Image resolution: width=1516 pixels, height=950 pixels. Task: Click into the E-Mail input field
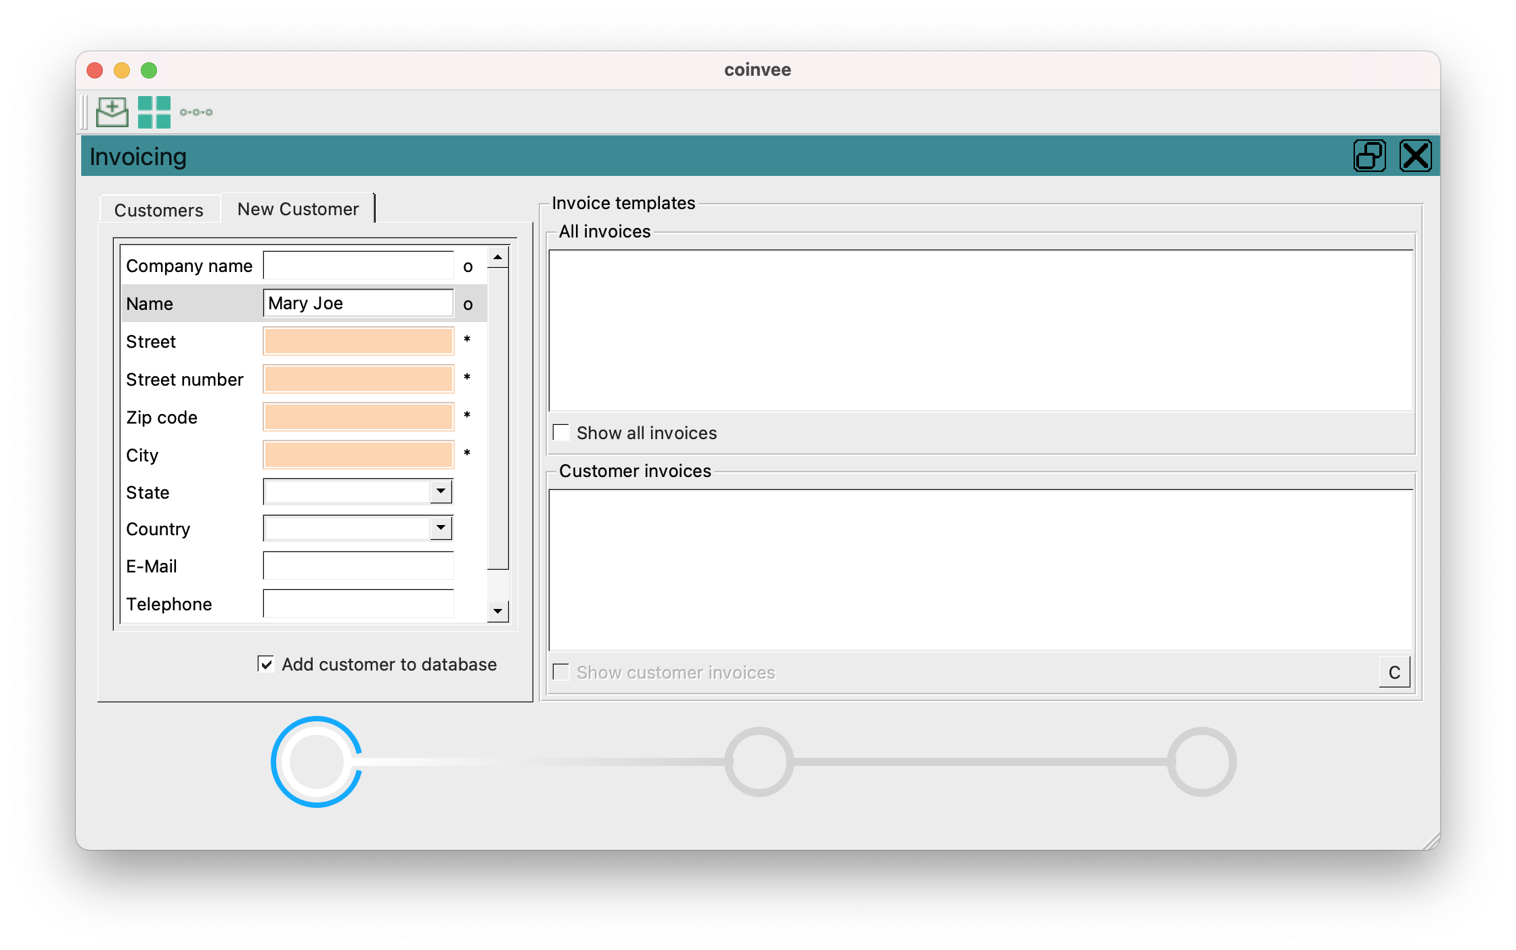click(358, 566)
